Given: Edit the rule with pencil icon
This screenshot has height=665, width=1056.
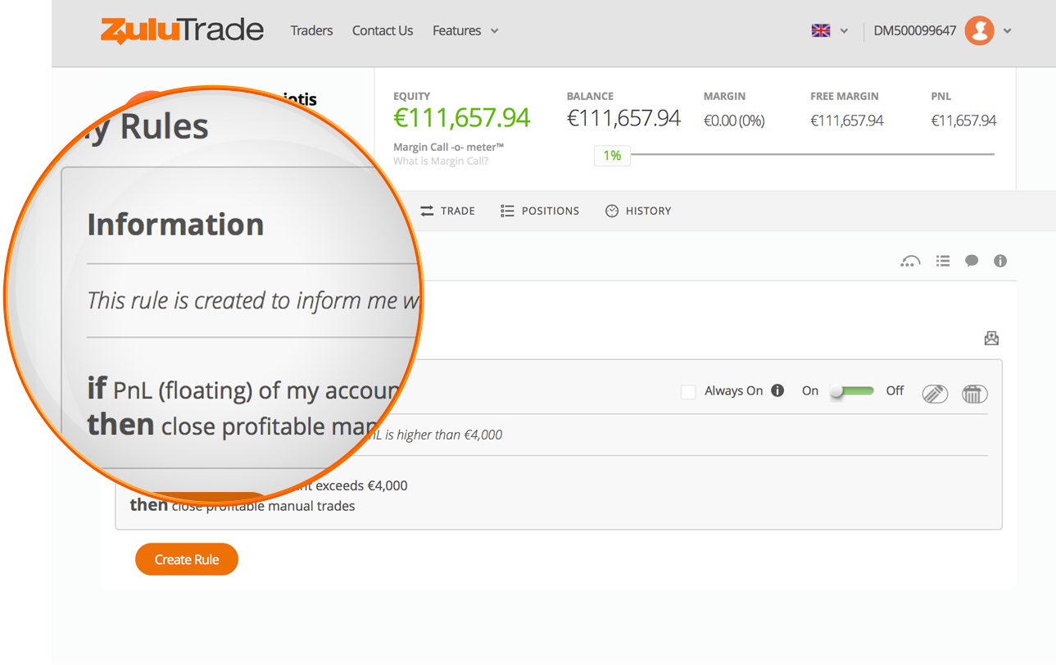Looking at the screenshot, I should 935,394.
